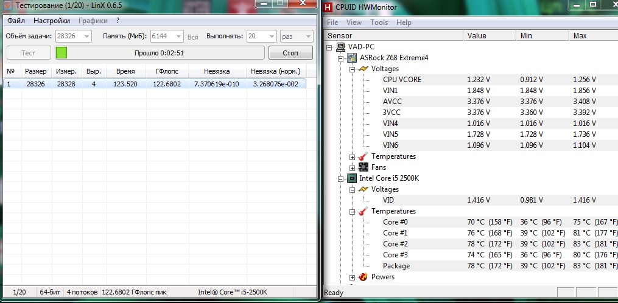The width and height of the screenshot is (618, 303).
Task: Click the 4 потоков status bar entry
Action: [82, 293]
